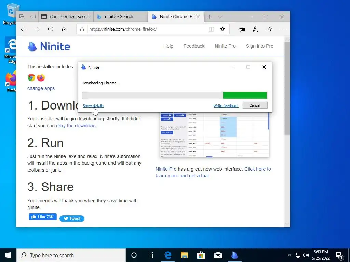Open Task View on the taskbar
Viewport: 350px width, 262px height.
(x=150, y=255)
